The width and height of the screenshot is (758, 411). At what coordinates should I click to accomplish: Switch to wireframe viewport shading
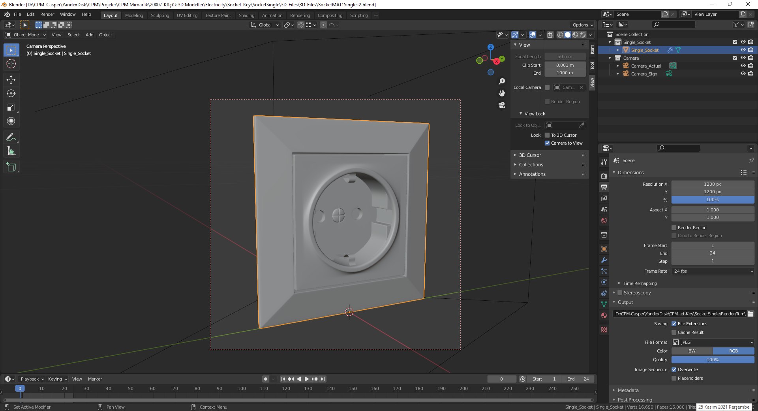point(560,35)
